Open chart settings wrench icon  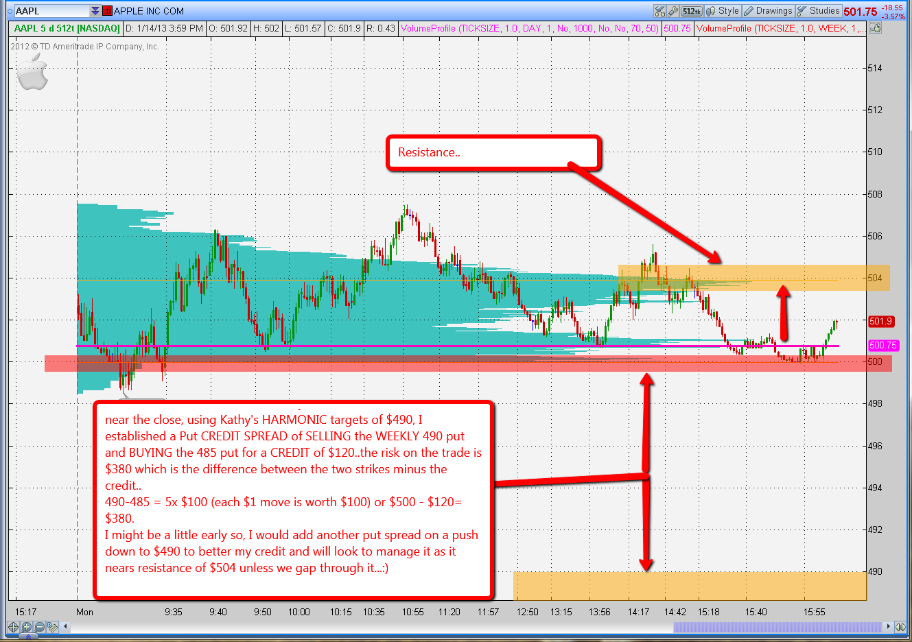(673, 11)
